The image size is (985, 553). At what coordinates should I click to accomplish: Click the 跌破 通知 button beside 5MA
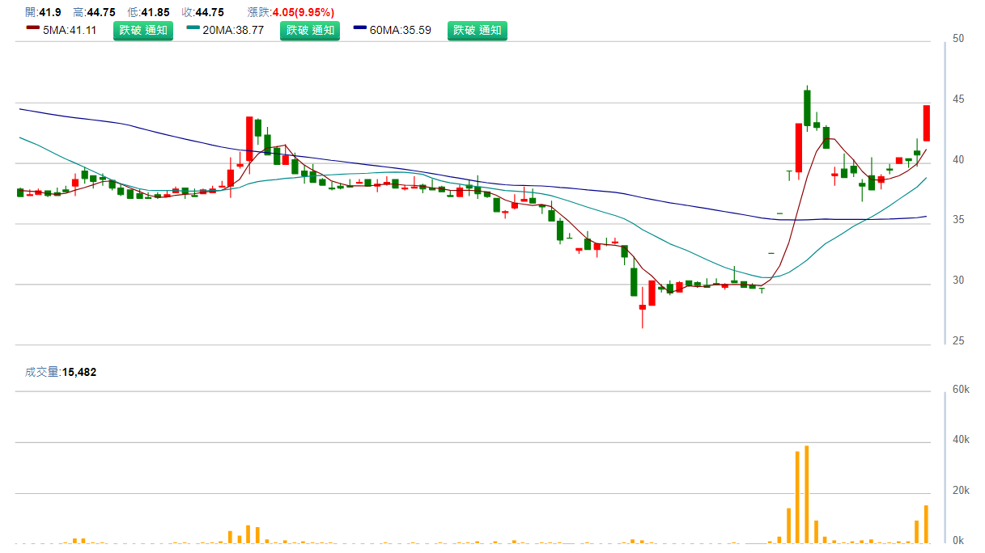[142, 31]
